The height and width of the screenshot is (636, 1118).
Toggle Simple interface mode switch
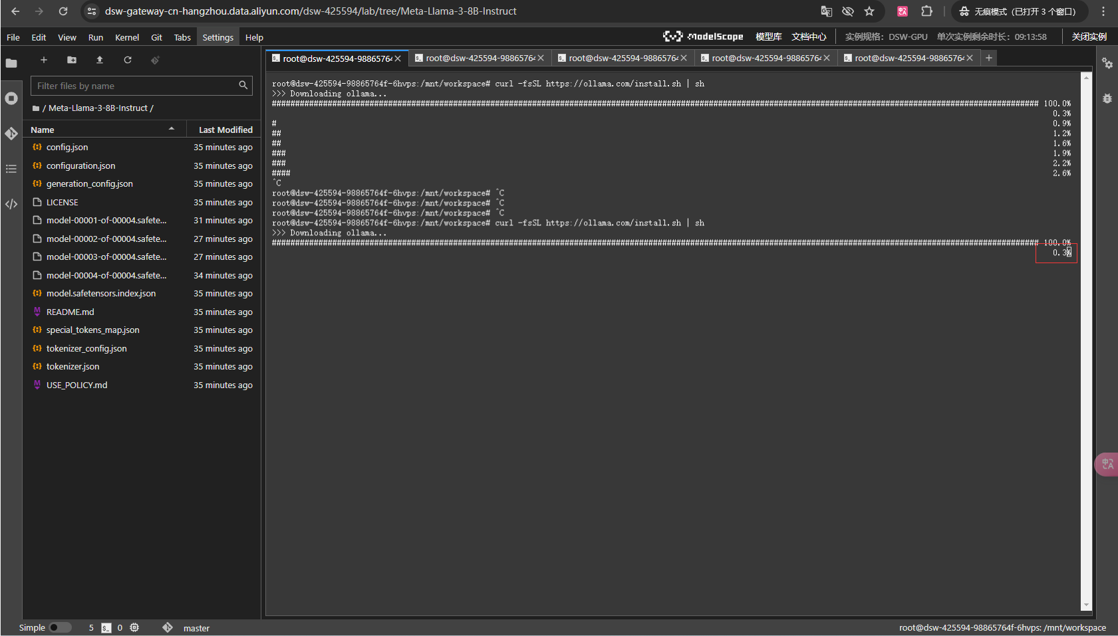coord(60,627)
